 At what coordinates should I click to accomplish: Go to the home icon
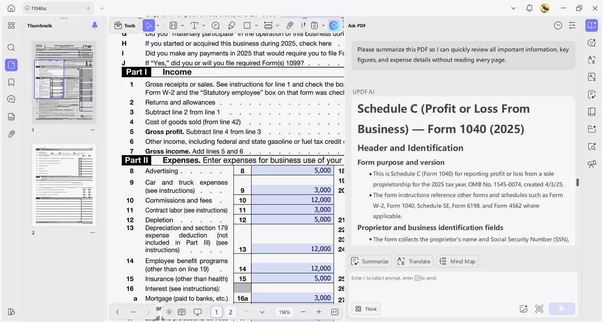coord(11,8)
